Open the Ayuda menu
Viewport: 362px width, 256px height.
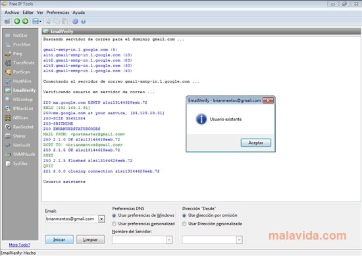pos(79,12)
